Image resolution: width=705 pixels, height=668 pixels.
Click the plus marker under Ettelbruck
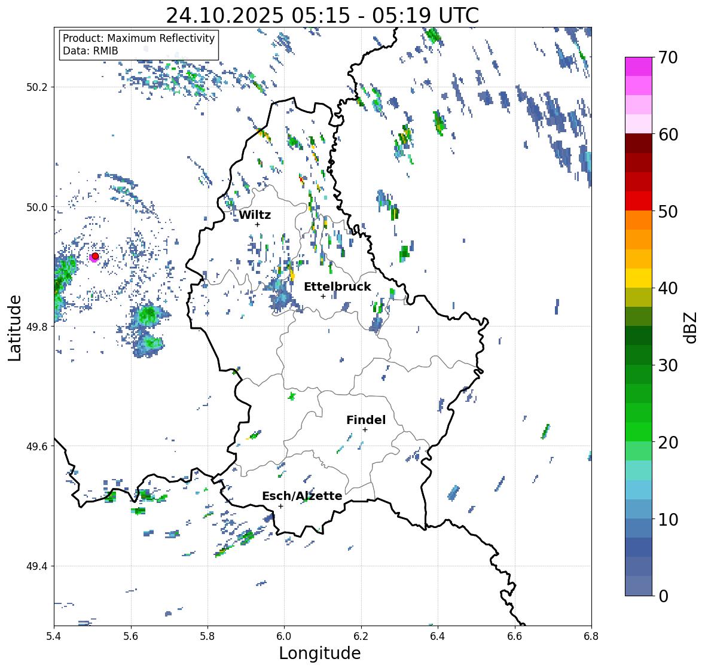(x=323, y=296)
